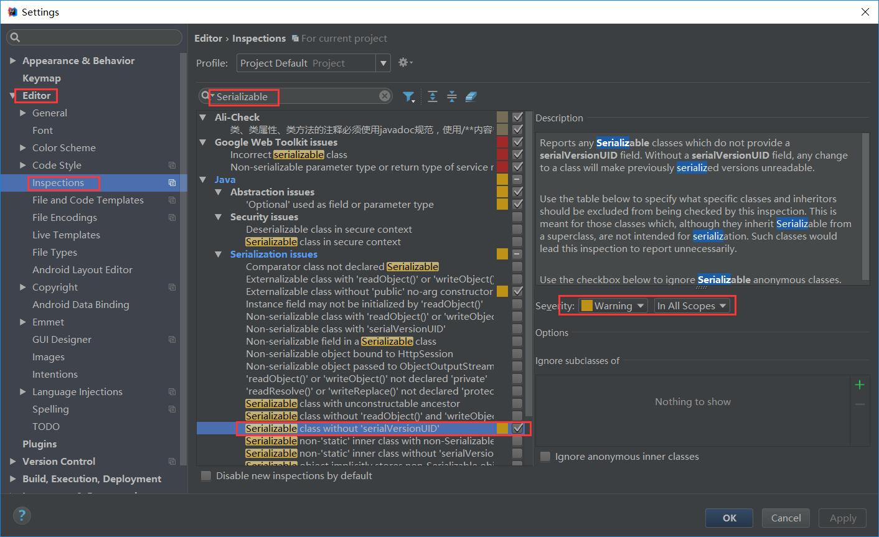Viewport: 879px width, 537px height.
Task: Click the project-level icon beside Version Control
Action: [172, 462]
